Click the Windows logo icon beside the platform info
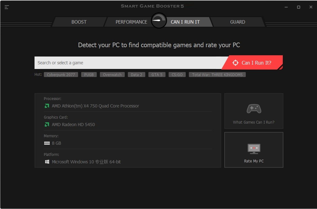Image resolution: width=317 pixels, height=209 pixels. coord(47,161)
